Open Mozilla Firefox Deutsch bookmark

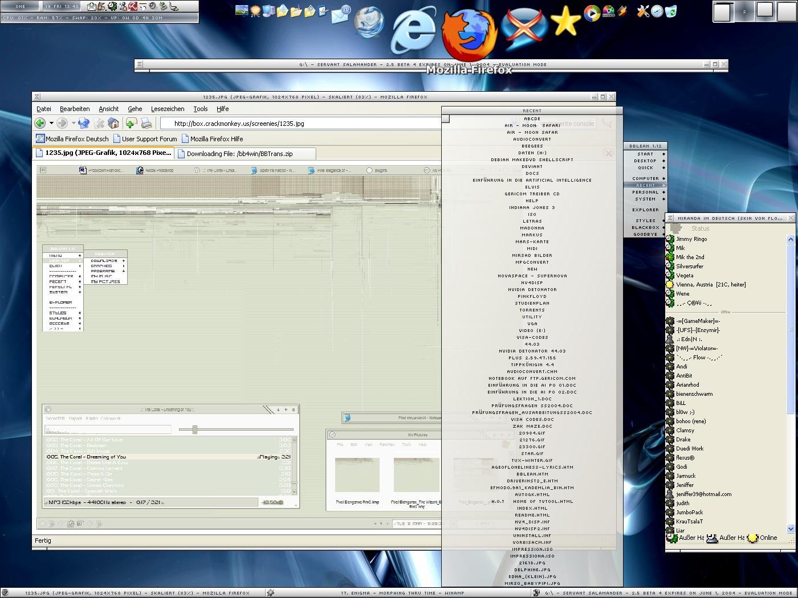pyautogui.click(x=72, y=138)
